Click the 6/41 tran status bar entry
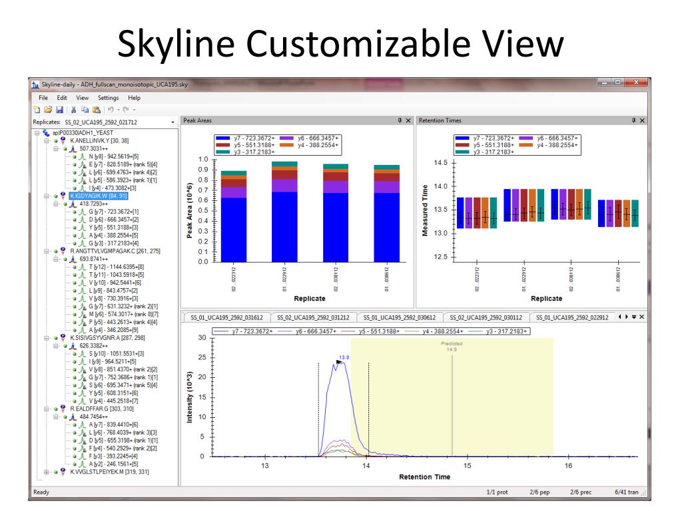 (x=626, y=492)
